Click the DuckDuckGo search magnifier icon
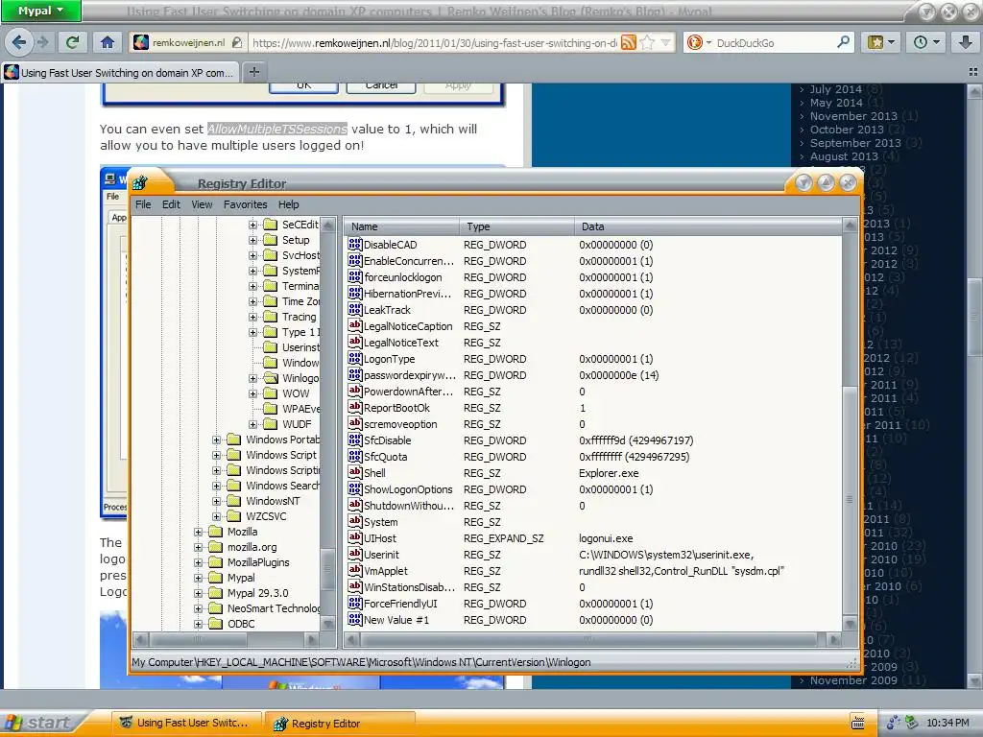Viewport: 983px width, 737px height. [843, 42]
